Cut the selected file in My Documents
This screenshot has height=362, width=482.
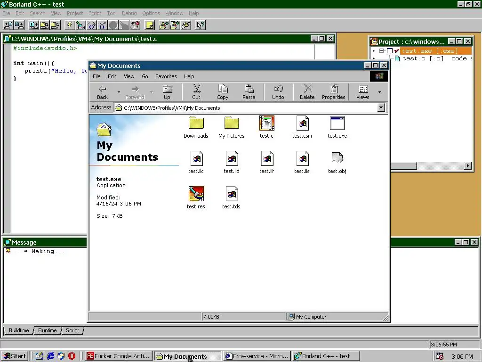pos(196,92)
